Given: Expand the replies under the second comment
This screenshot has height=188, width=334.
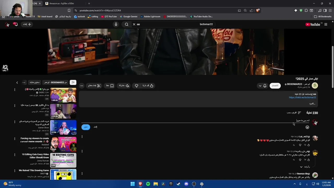Looking at the screenshot, I should pyautogui.click(x=305, y=167).
